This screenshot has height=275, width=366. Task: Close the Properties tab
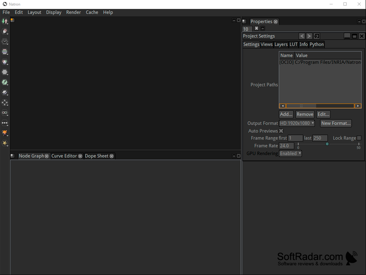[x=276, y=22]
